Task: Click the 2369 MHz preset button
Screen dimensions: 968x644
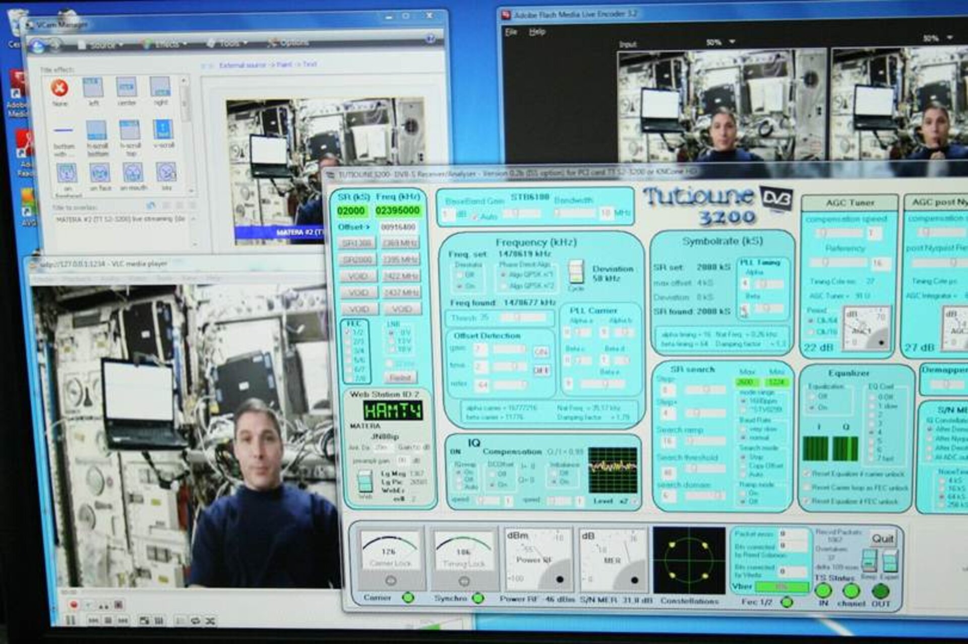Action: (x=400, y=243)
